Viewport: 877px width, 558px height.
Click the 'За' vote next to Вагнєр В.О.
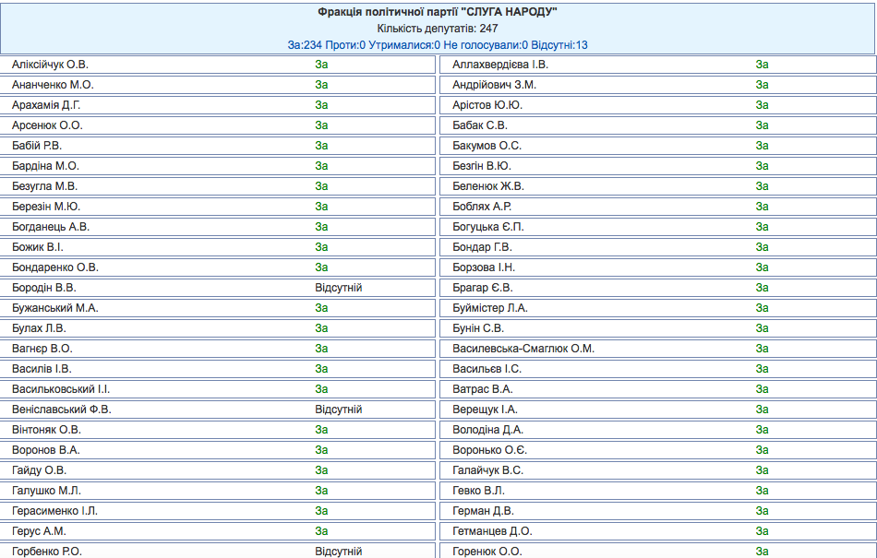click(x=321, y=349)
